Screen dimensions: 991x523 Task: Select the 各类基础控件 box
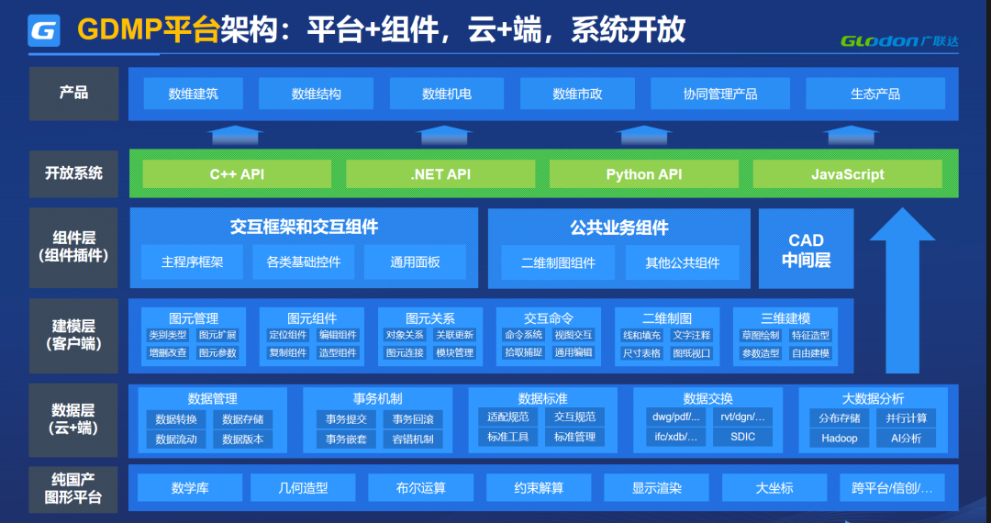click(304, 262)
